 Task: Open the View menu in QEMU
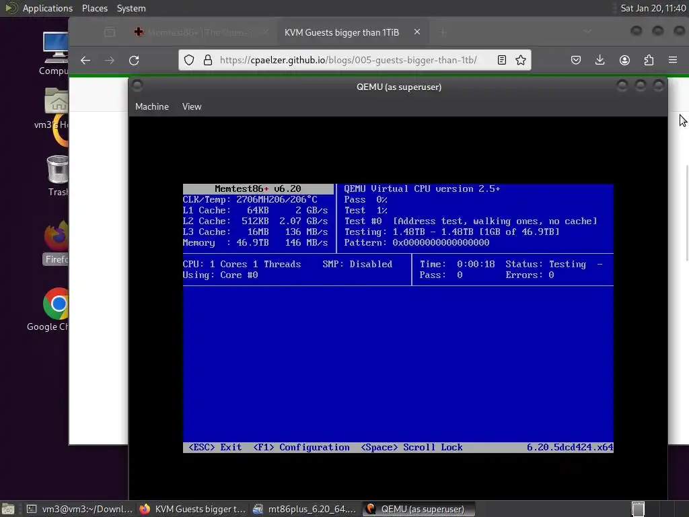[x=192, y=106]
